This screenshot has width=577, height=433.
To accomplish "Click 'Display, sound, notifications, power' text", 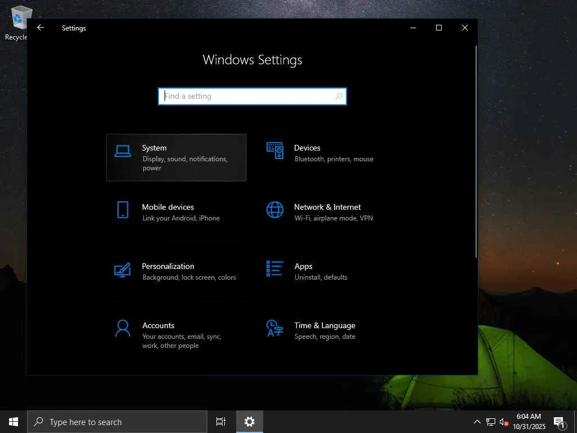I will click(185, 164).
